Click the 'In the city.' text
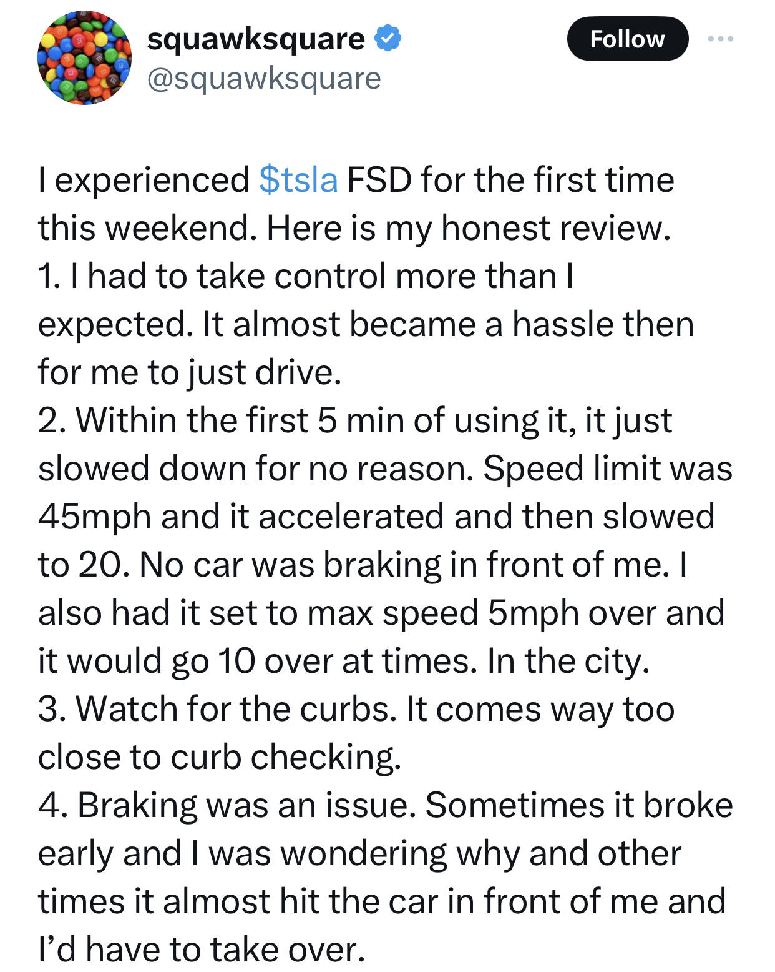 [x=568, y=661]
